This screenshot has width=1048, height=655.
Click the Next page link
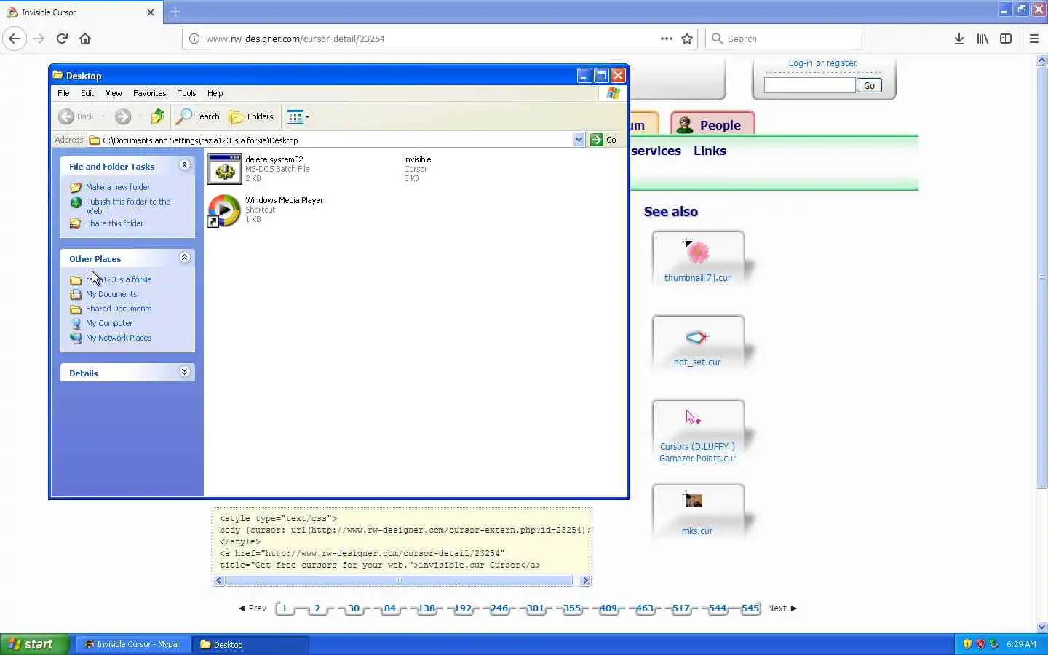click(x=782, y=608)
